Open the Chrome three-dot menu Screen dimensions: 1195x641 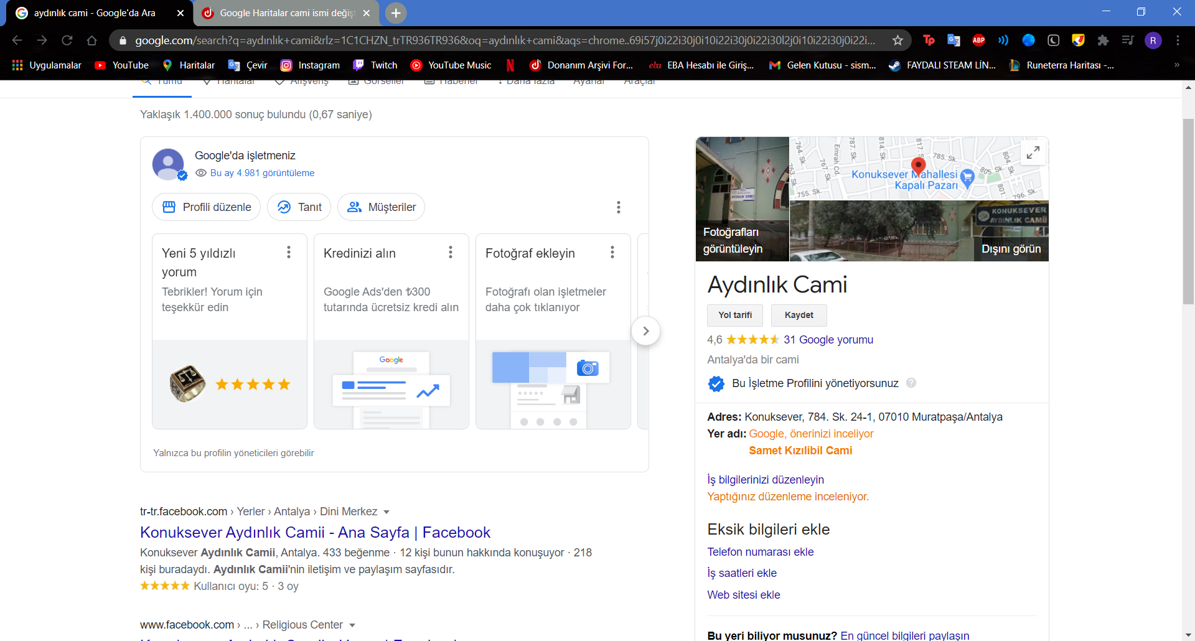click(x=1178, y=40)
